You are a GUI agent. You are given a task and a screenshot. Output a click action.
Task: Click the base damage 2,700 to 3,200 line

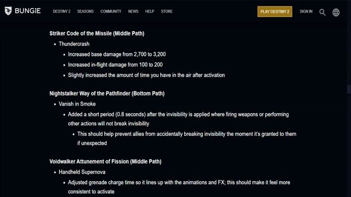tap(117, 54)
